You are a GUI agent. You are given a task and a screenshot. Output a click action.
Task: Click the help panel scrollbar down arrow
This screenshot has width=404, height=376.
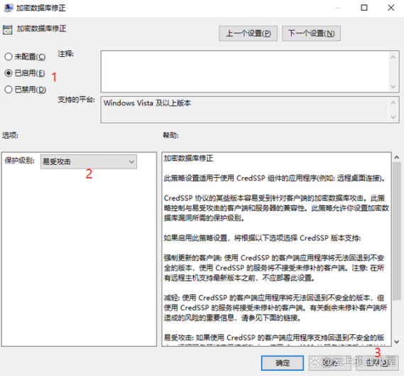(397, 342)
